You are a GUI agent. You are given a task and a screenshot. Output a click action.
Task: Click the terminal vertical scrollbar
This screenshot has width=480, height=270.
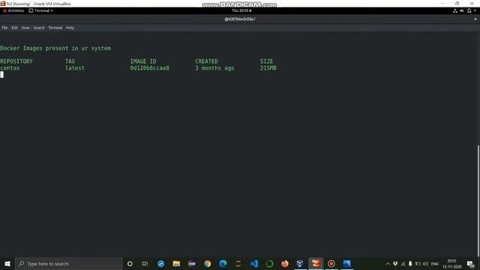click(x=478, y=200)
